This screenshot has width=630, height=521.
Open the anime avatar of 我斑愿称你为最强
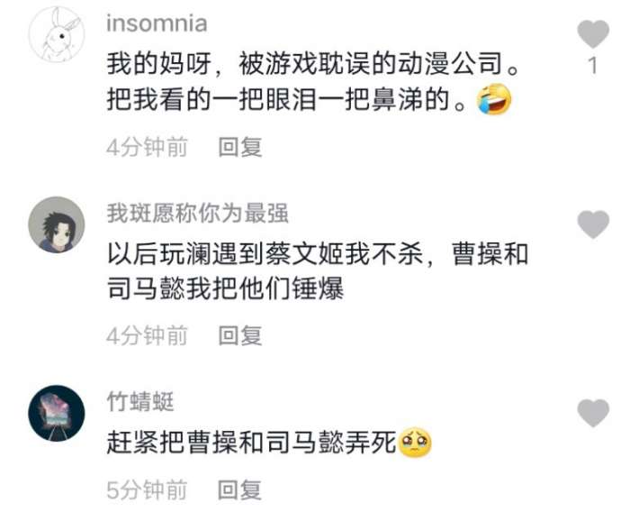pos(57,224)
